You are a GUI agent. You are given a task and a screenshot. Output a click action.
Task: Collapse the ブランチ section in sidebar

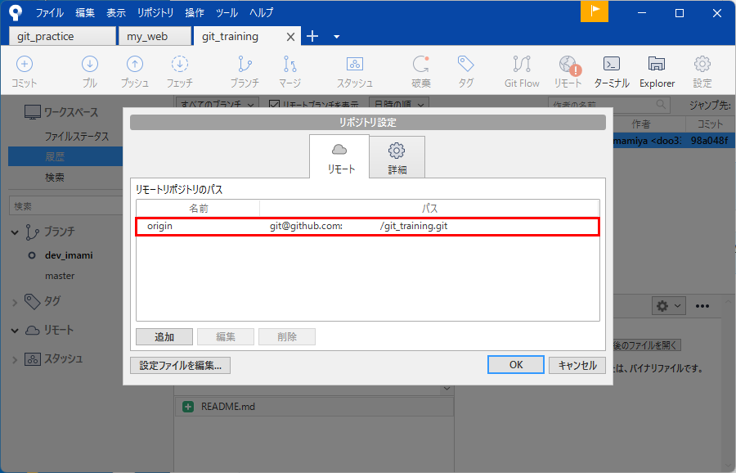coord(16,232)
